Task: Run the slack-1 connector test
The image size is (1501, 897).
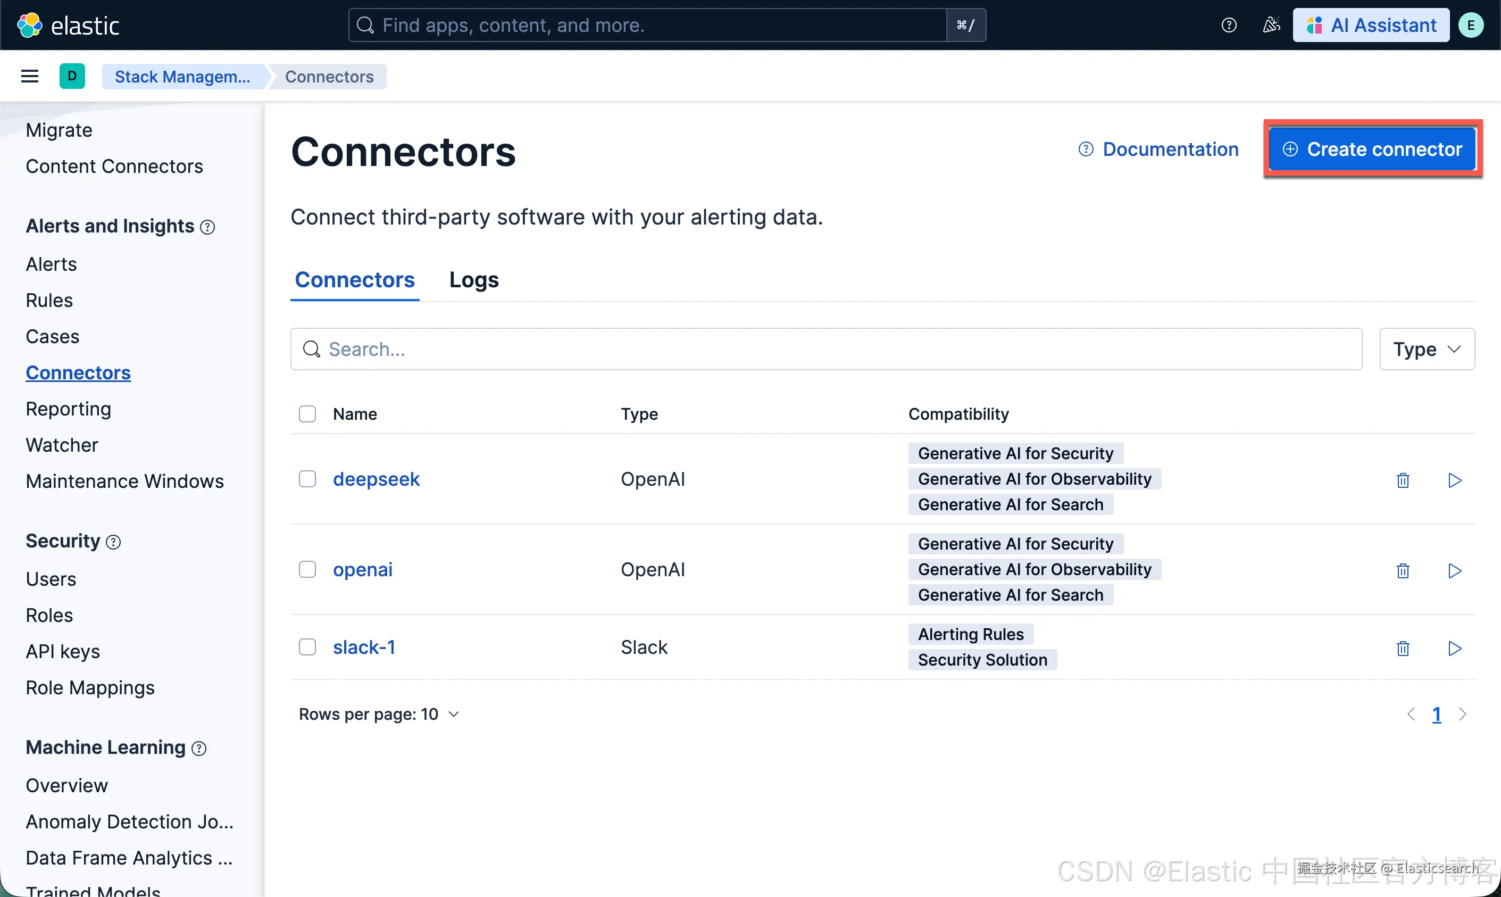Action: [1455, 648]
